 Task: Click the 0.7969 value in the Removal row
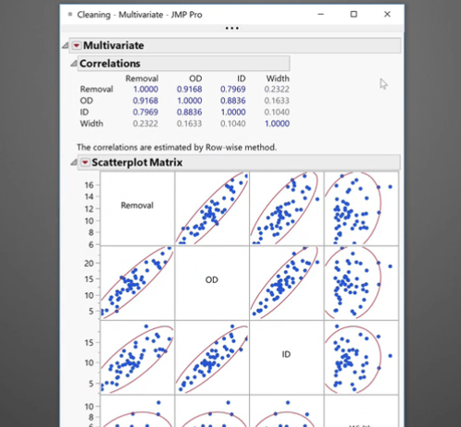pos(233,89)
